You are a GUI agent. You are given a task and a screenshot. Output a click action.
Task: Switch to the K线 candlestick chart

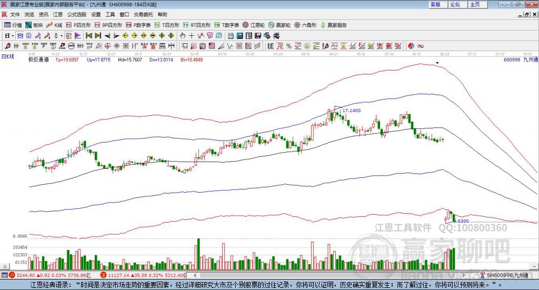coord(54,25)
